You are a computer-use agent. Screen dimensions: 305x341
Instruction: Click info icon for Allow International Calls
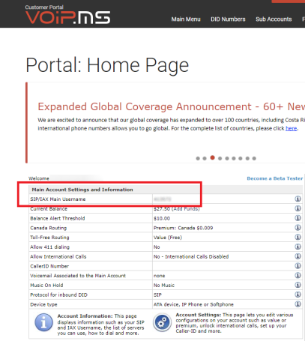click(298, 256)
